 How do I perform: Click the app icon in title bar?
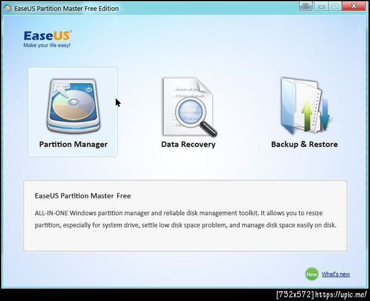pyautogui.click(x=7, y=8)
